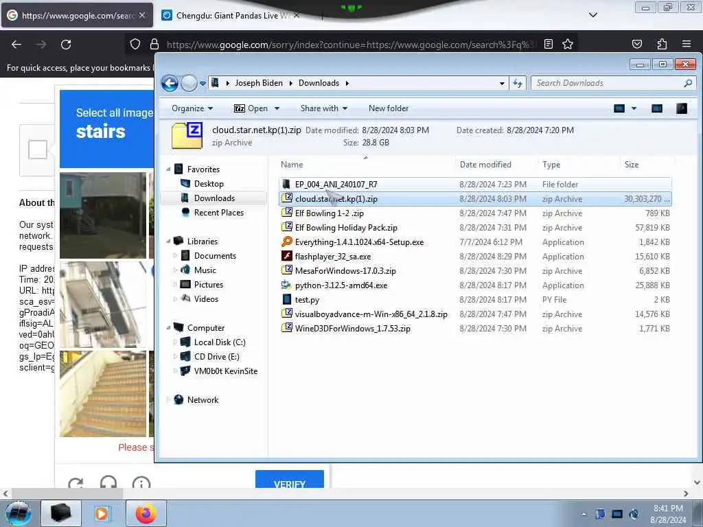Select WineD3DForWindows_1.7.53.zip
Viewport: 703px width, 527px height.
352,329
